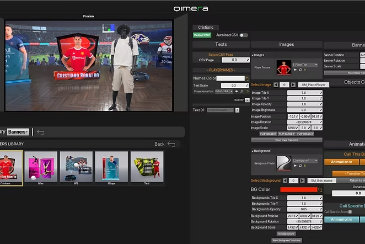Select previous background with left arrow
365x244 pixels.
(x=285, y=181)
